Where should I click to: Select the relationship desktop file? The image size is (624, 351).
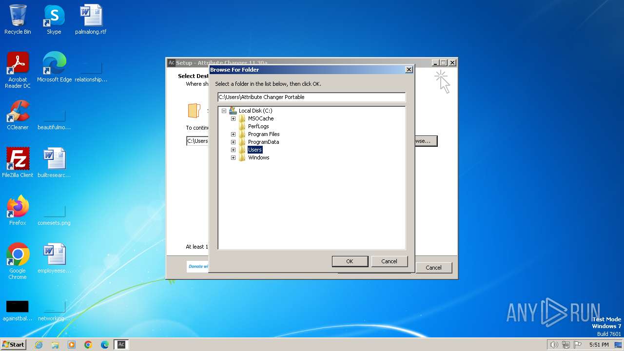click(x=91, y=72)
